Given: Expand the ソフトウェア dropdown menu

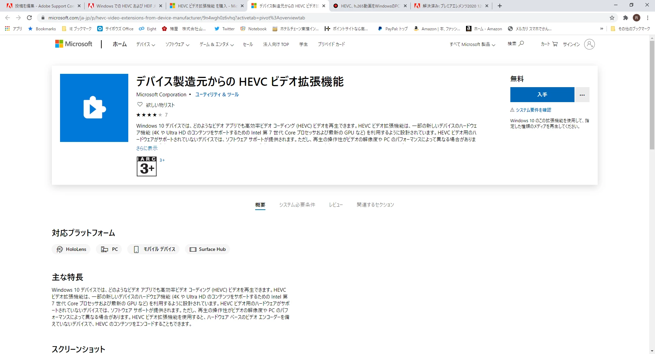Looking at the screenshot, I should [177, 44].
